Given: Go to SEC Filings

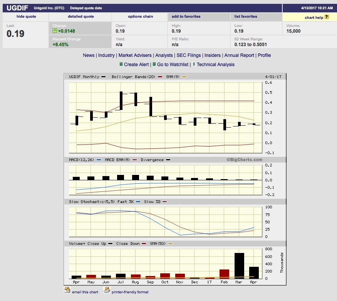Looking at the screenshot, I should click(x=189, y=55).
